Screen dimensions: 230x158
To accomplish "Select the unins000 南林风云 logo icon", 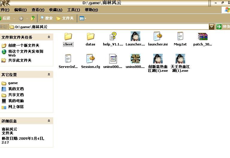I will coord(135,59).
